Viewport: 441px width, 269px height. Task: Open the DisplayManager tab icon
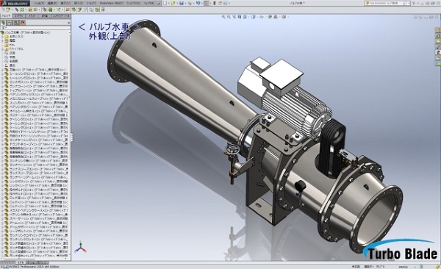23,23
